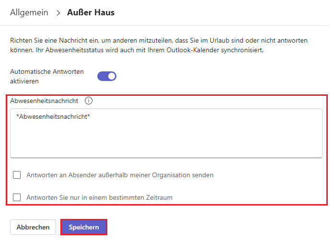The image size is (334, 240).
Task: Click the bottom edge of the message box
Action: pyautogui.click(x=166, y=157)
